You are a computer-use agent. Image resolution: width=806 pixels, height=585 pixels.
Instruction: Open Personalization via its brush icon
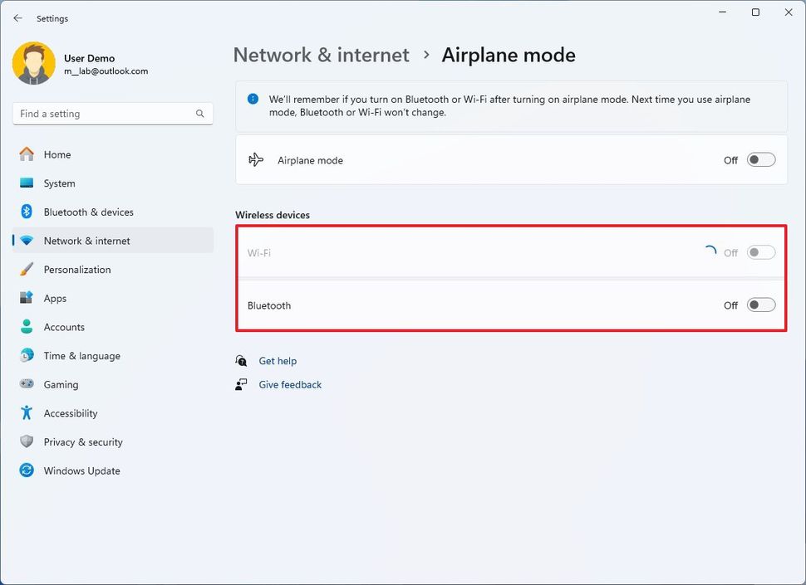pyautogui.click(x=26, y=269)
